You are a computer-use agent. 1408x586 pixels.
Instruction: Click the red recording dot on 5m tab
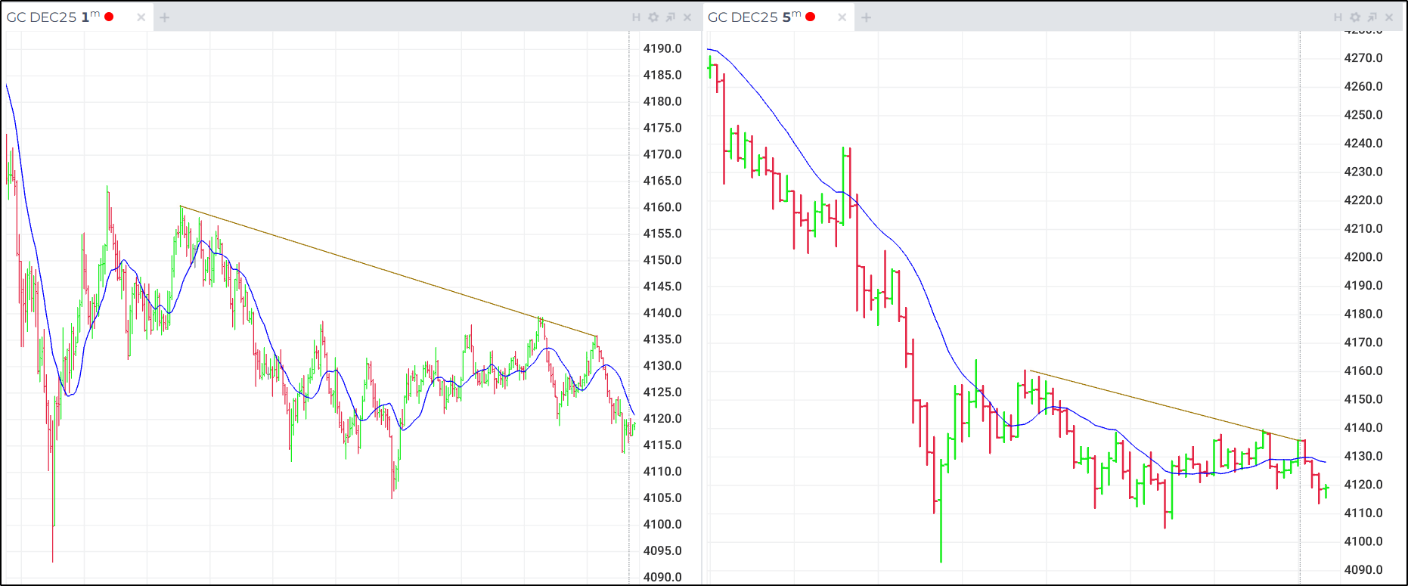point(811,17)
